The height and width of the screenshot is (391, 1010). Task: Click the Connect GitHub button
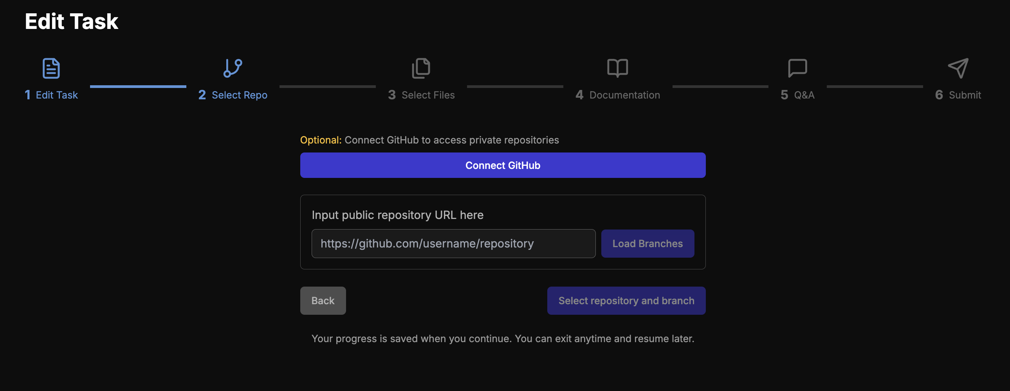point(502,165)
